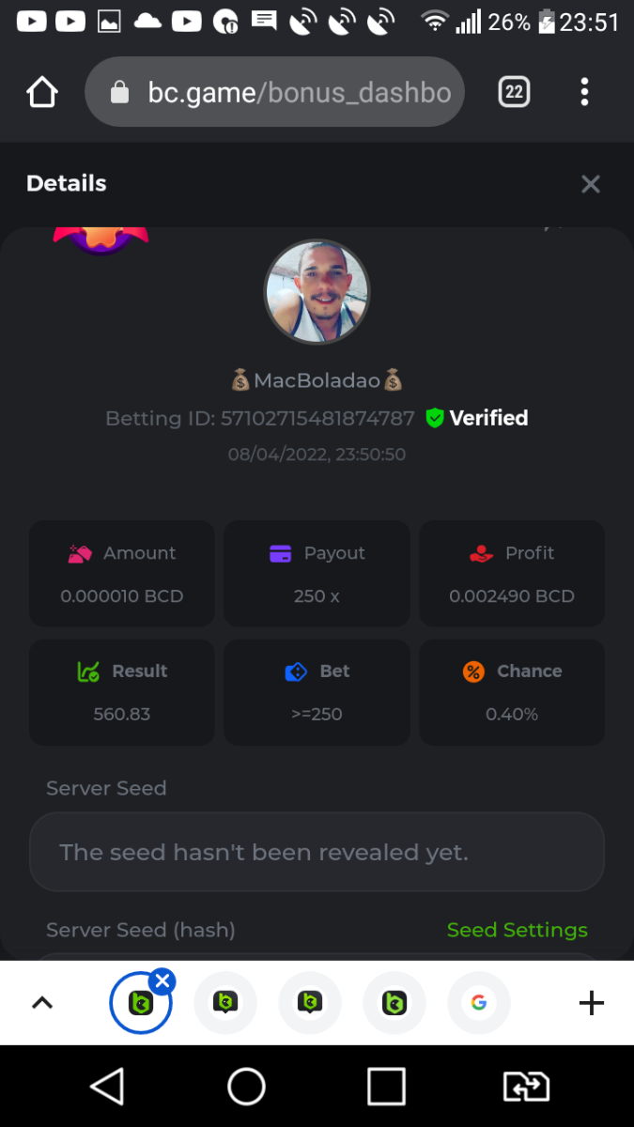Switch to the second BC.Game tab

point(224,1003)
